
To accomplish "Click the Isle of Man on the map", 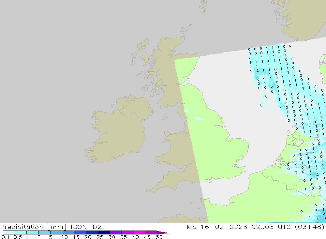I will [165, 116].
